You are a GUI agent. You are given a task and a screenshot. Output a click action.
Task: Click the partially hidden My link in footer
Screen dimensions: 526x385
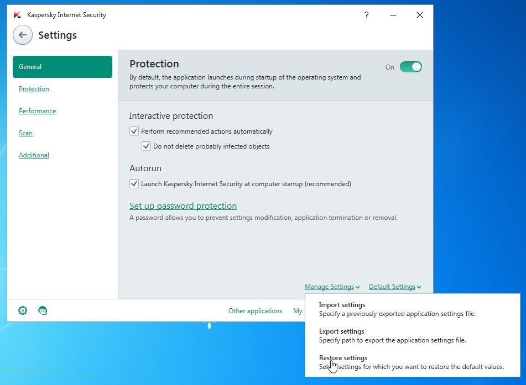pyautogui.click(x=298, y=311)
